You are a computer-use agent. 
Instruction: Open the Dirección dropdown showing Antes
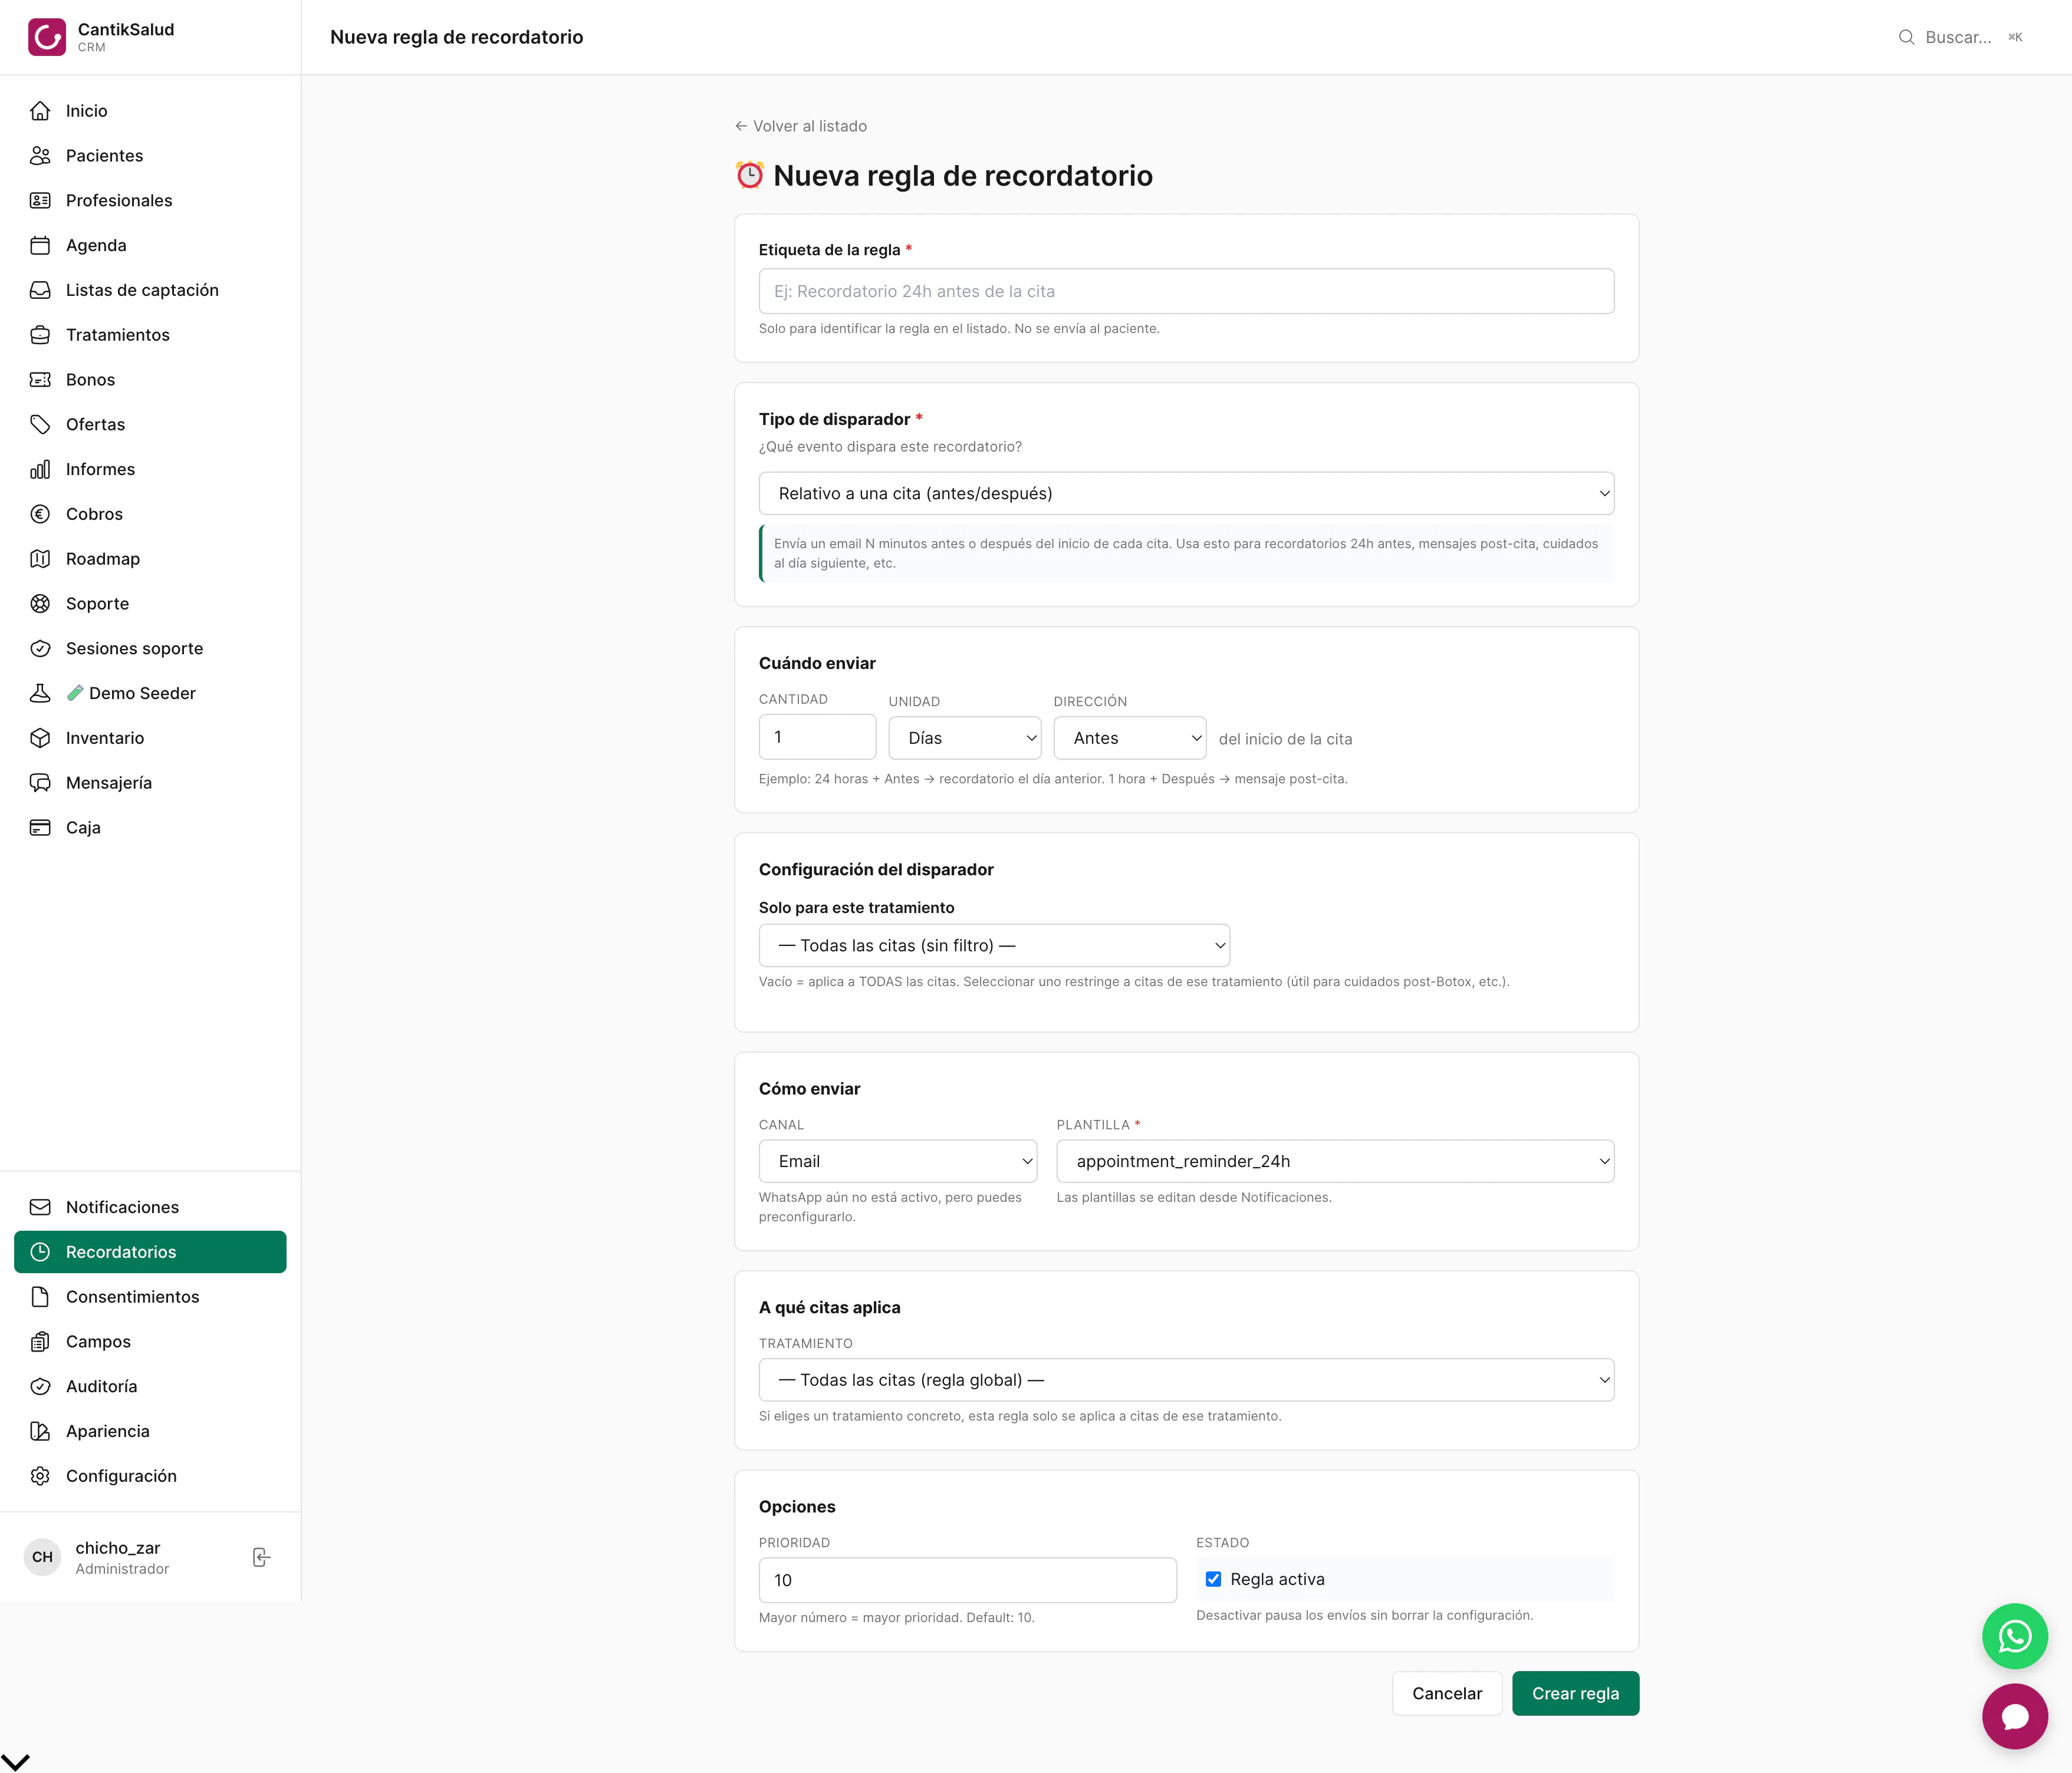pyautogui.click(x=1129, y=739)
